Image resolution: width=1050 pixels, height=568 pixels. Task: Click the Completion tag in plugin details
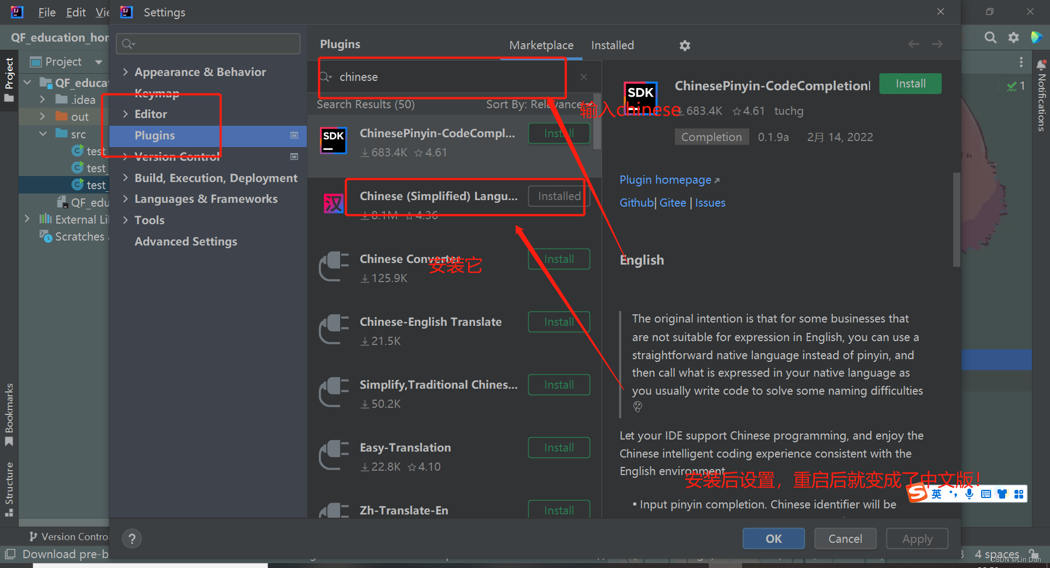click(711, 137)
